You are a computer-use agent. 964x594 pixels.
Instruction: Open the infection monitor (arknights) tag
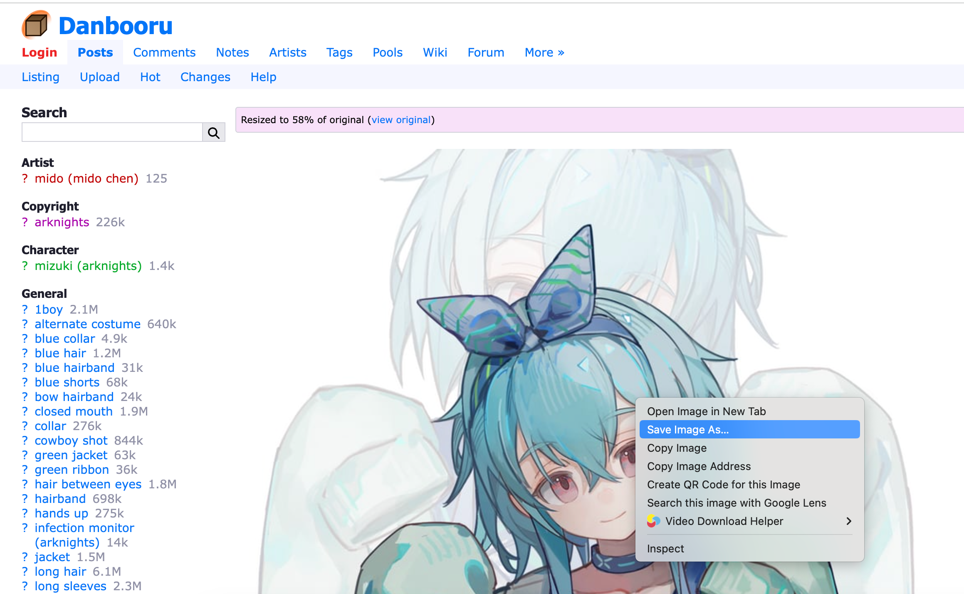pyautogui.click(x=84, y=535)
